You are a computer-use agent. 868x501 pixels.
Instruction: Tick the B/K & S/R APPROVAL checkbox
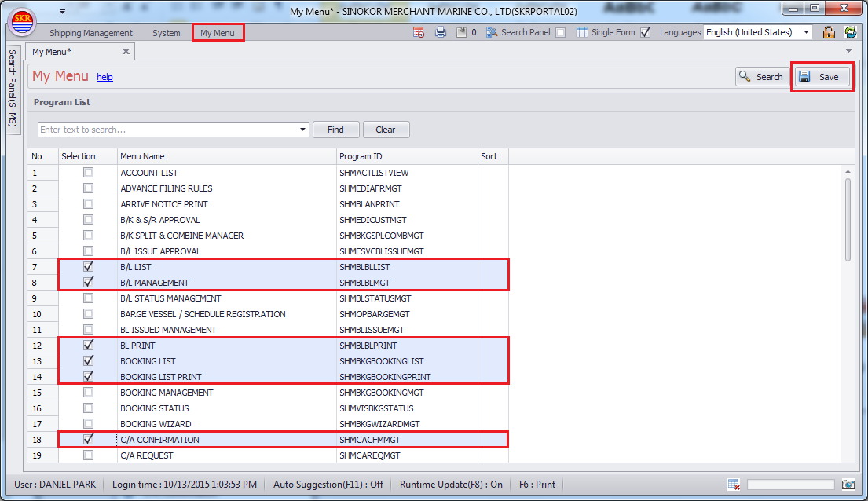coord(88,220)
